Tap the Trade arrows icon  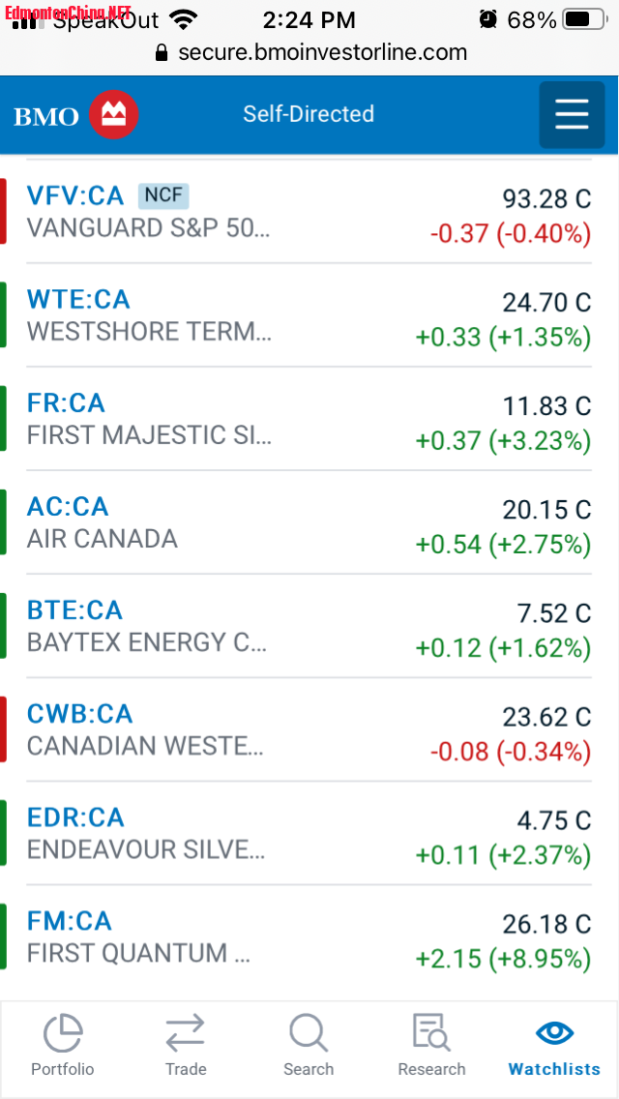(x=186, y=1033)
